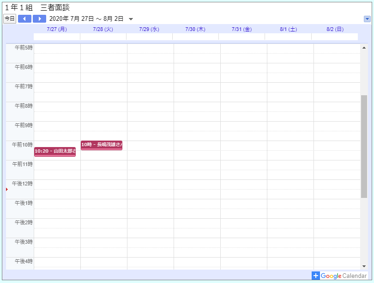The height and width of the screenshot is (283, 374).
Task: Open the top-right calendar menu dropdown
Action: click(x=367, y=19)
